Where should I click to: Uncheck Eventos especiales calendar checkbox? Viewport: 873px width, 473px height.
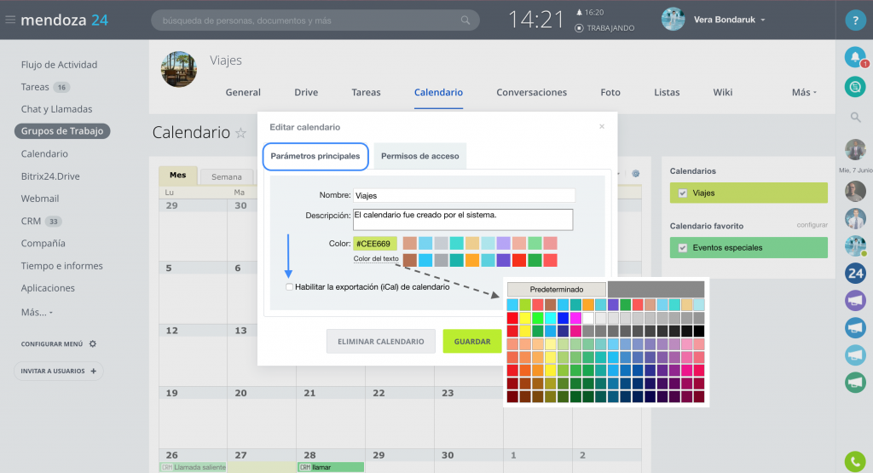pos(683,248)
